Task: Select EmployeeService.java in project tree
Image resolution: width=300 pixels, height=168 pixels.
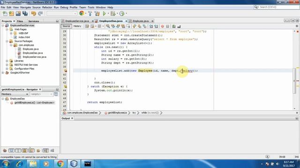Action: [x=34, y=57]
